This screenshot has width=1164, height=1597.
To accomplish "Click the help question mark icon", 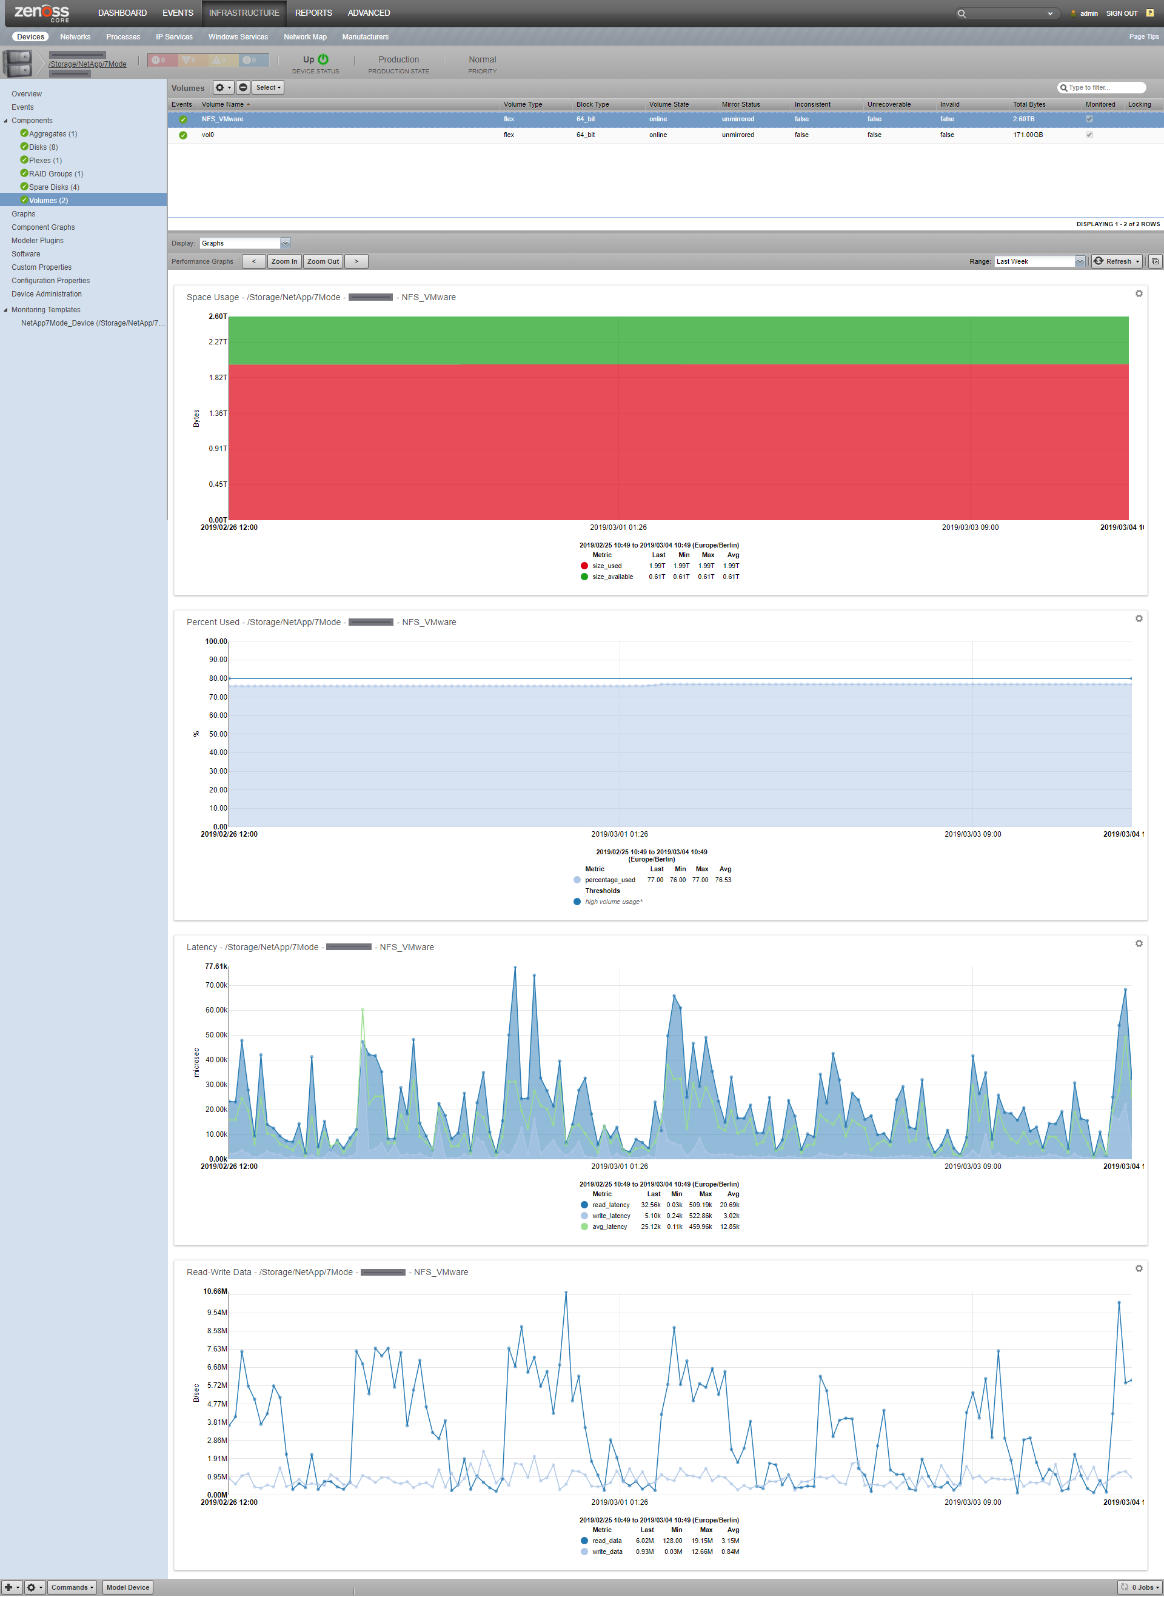I will 1150,13.
